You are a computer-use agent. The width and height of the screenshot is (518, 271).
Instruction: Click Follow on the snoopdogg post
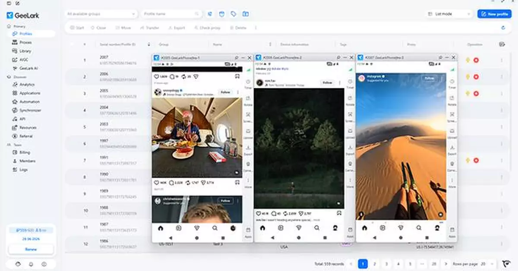click(225, 92)
